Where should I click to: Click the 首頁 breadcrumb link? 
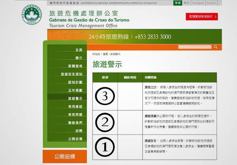pyautogui.click(x=105, y=54)
